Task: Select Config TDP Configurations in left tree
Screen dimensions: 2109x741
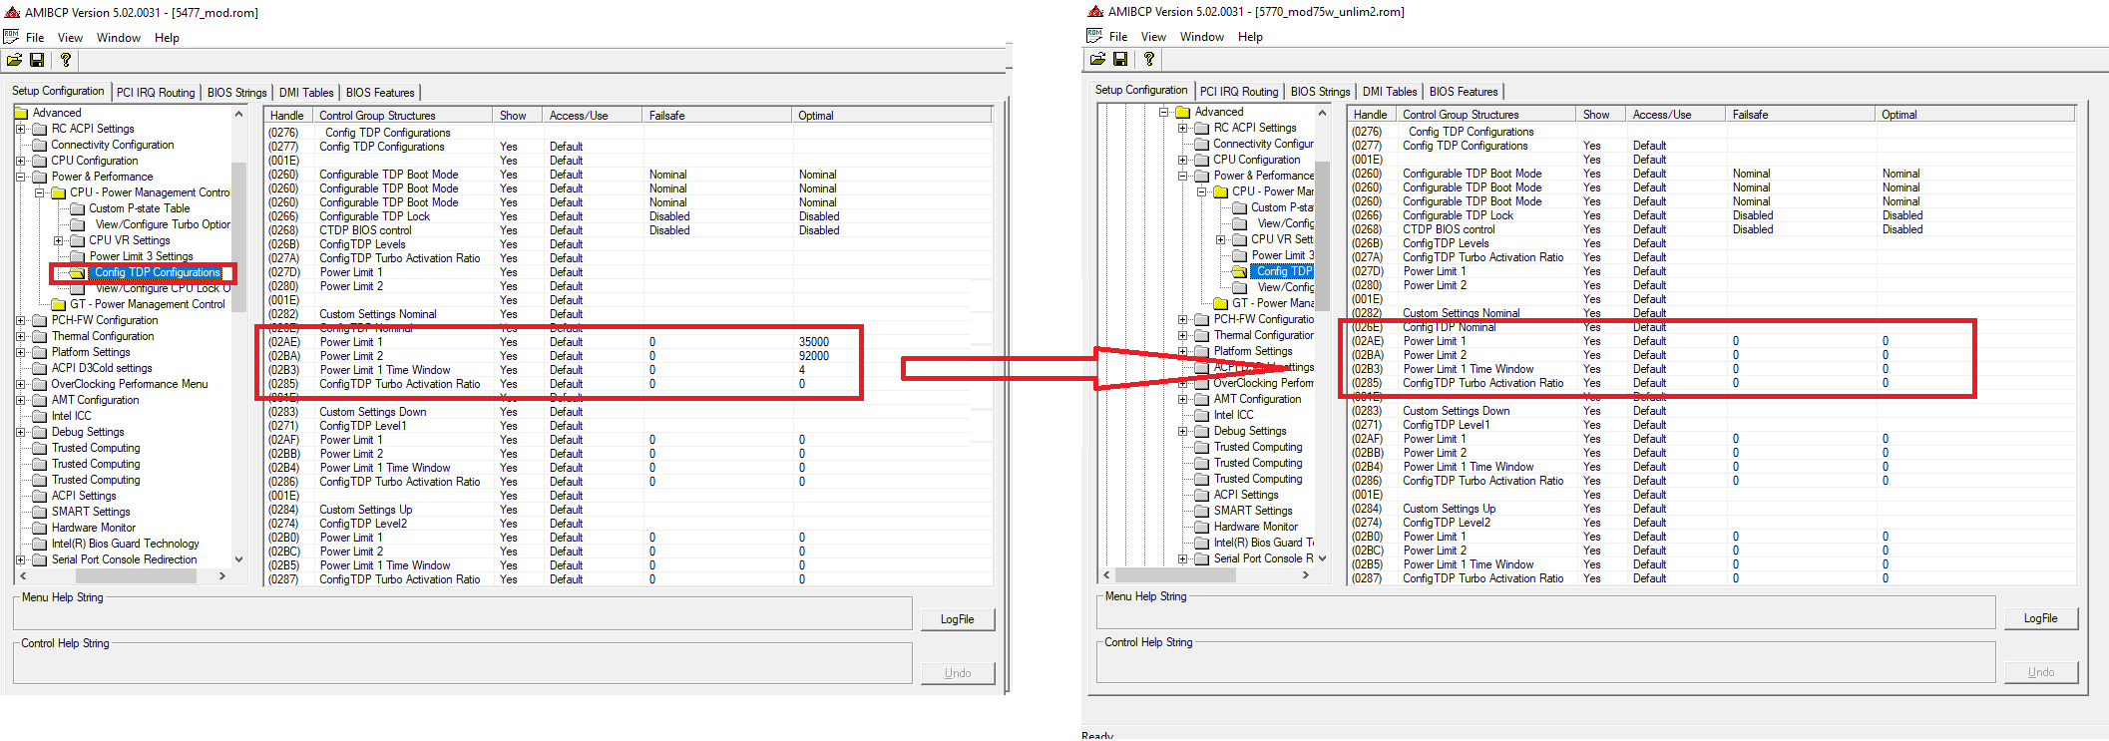Action: (x=157, y=272)
